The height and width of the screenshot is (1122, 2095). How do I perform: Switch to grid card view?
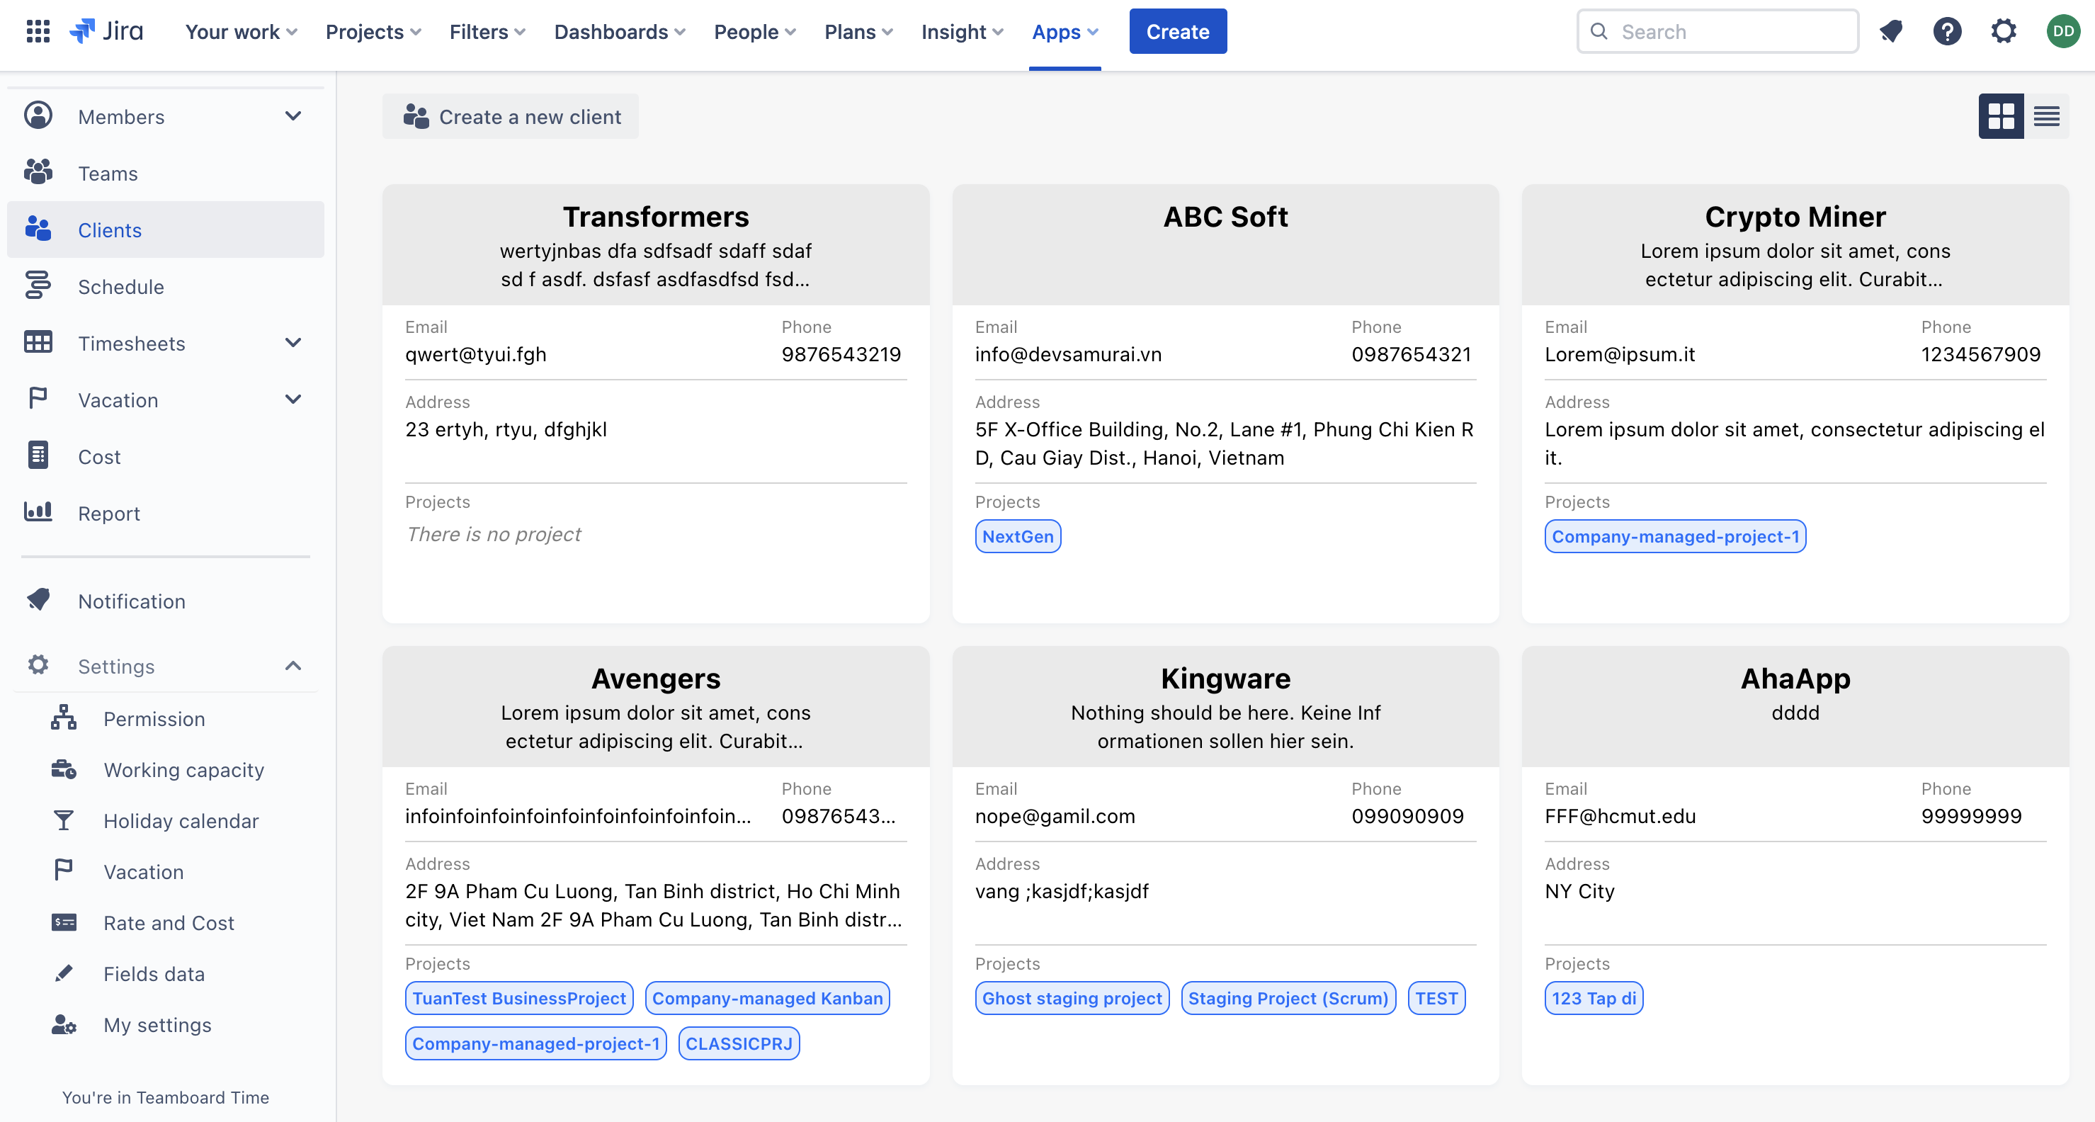[2001, 116]
